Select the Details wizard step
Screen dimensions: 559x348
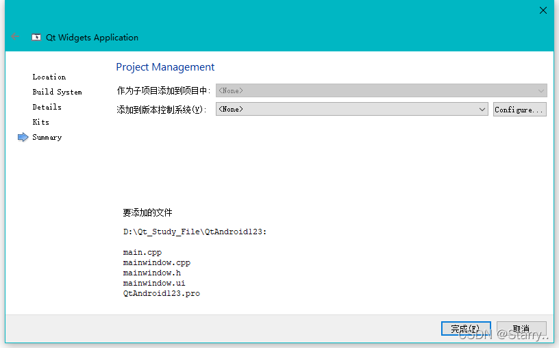47,107
